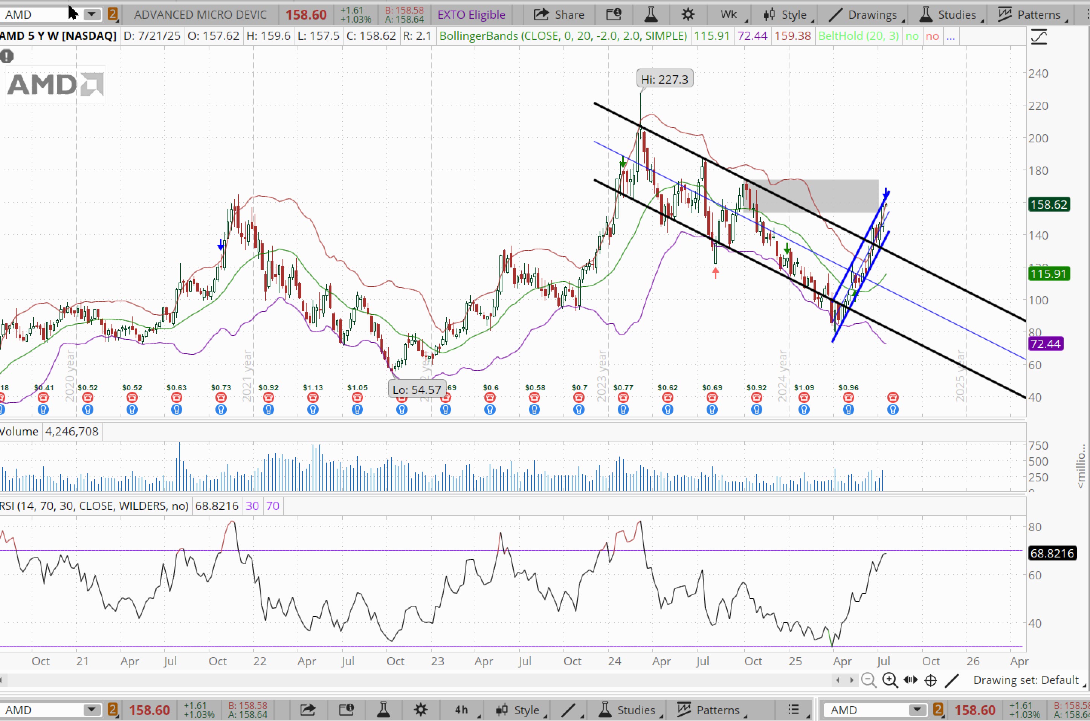Screen dimensions: 1090x721
Task: Click the 115.91 green axis label
Action: point(1049,273)
